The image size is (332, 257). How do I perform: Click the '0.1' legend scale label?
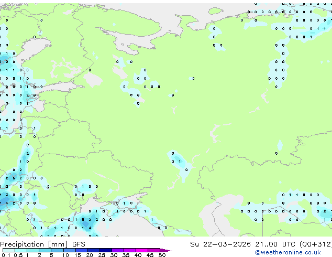tap(6, 255)
